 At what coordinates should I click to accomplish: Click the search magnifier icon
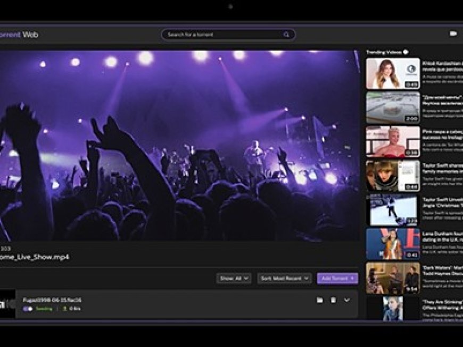click(286, 34)
